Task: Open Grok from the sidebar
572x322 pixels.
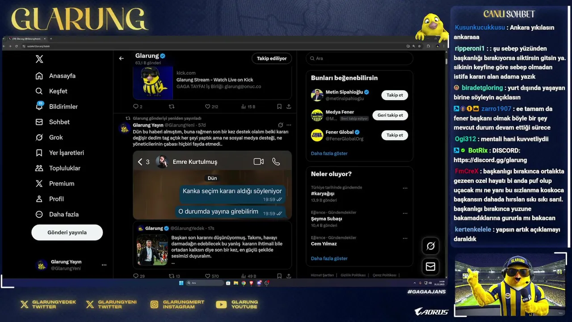Action: point(49,137)
